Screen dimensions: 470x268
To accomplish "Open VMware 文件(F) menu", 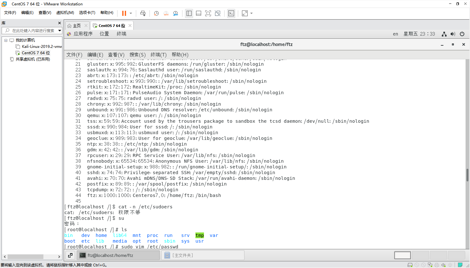I will pos(10,13).
